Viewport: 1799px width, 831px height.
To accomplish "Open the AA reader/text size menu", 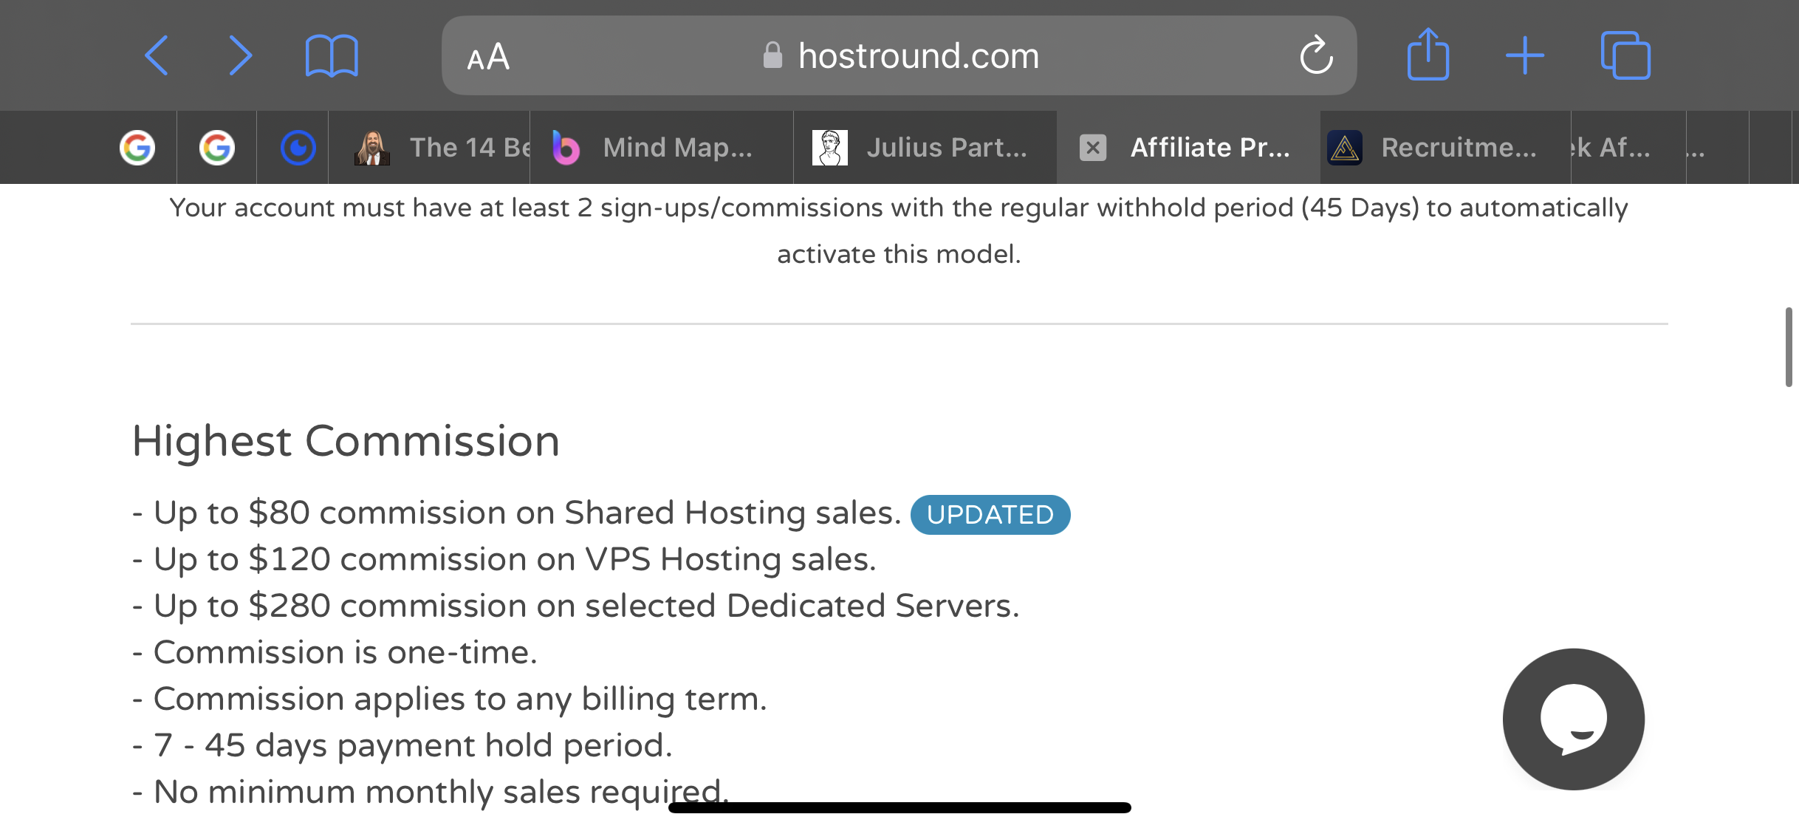I will (x=488, y=57).
